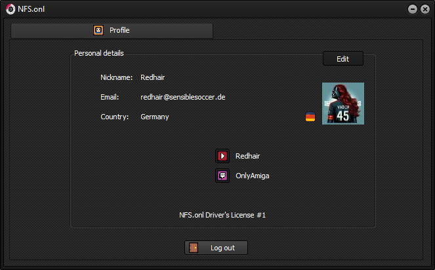This screenshot has height=270, width=435.
Task: Click the NFS.onl Driver's License #1 text
Action: pyautogui.click(x=222, y=215)
